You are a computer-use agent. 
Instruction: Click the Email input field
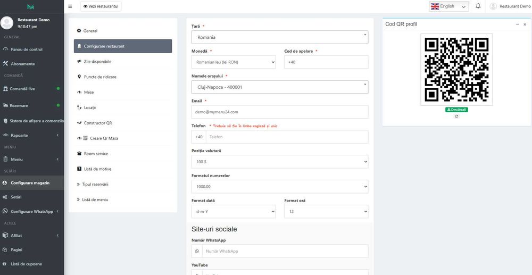(279, 112)
